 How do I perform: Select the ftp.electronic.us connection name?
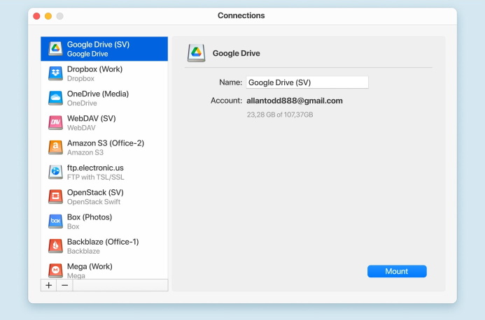(x=95, y=168)
